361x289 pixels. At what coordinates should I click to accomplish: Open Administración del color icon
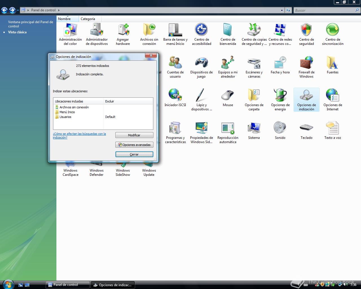pyautogui.click(x=70, y=34)
